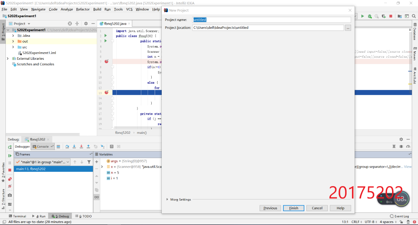Expand the .idea folder node
The width and height of the screenshot is (418, 225).
coord(13,36)
